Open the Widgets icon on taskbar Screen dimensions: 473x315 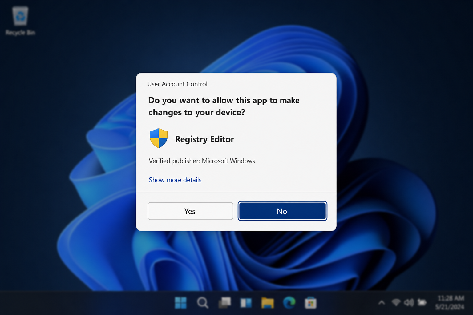(246, 303)
